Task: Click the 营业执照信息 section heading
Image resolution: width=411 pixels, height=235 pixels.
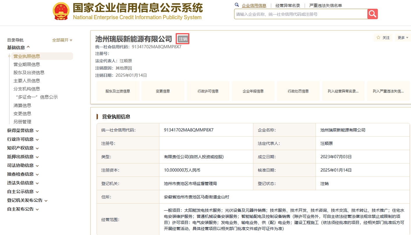Action: click(x=116, y=117)
